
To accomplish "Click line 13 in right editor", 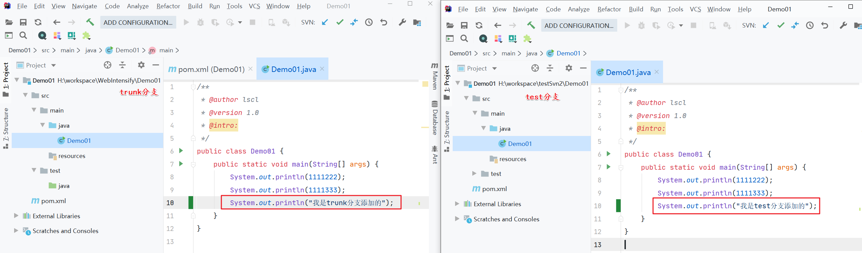I will coord(726,244).
